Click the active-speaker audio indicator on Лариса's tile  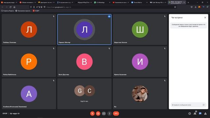109,16
